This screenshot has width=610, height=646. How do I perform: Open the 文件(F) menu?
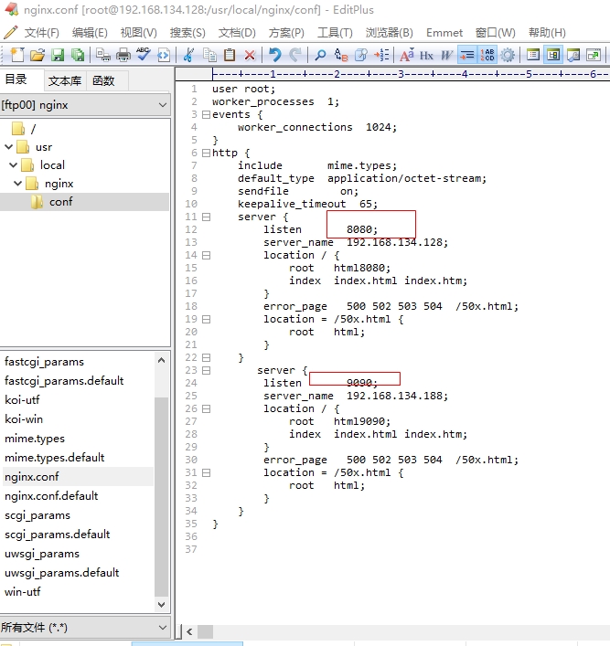tap(41, 33)
